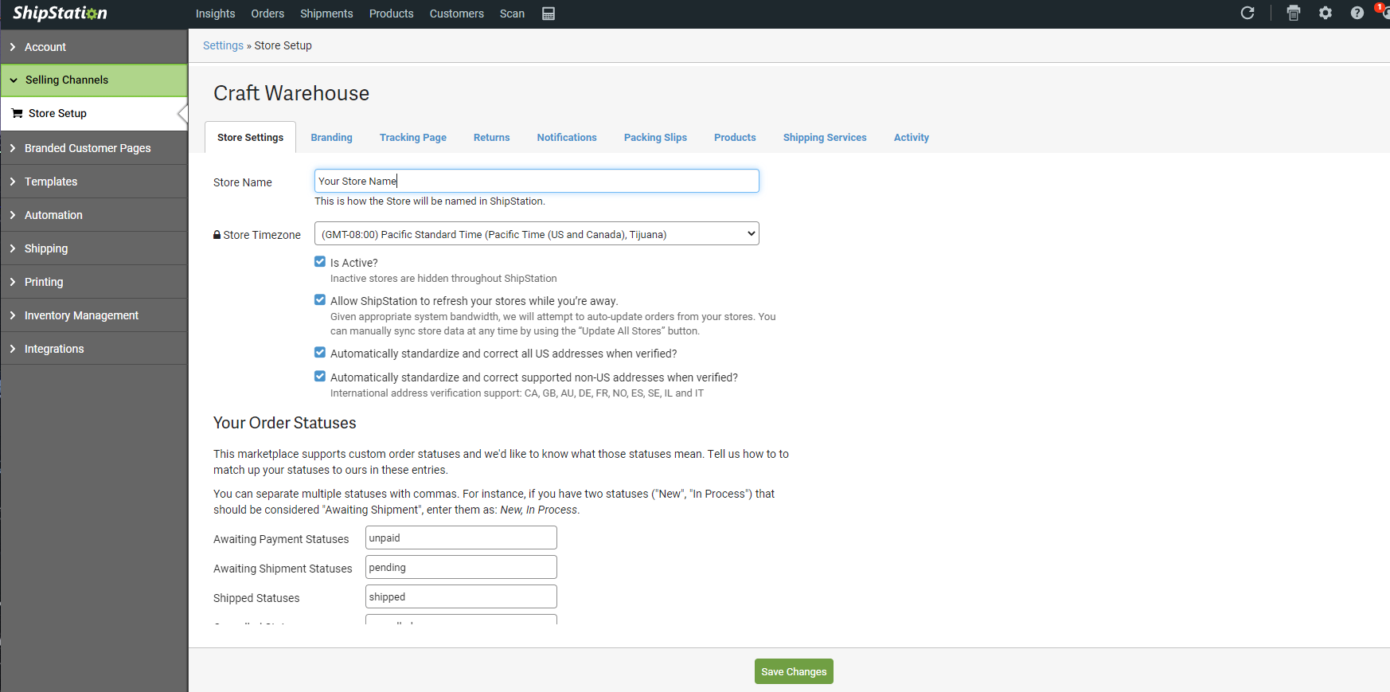Click the Your Order Statuses heading

click(285, 423)
